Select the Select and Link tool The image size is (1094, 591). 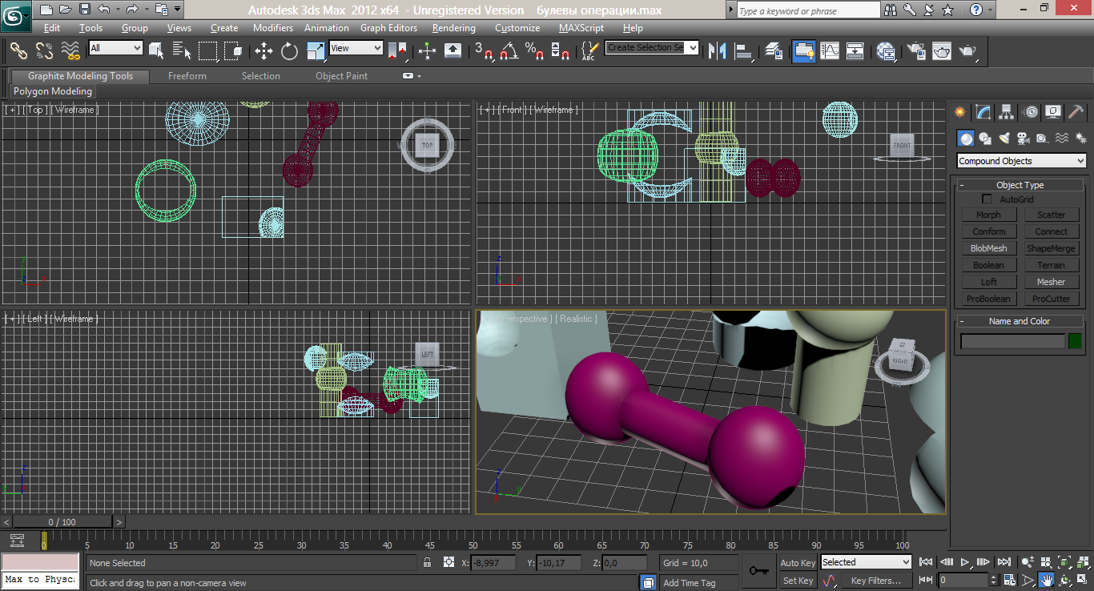(x=18, y=51)
